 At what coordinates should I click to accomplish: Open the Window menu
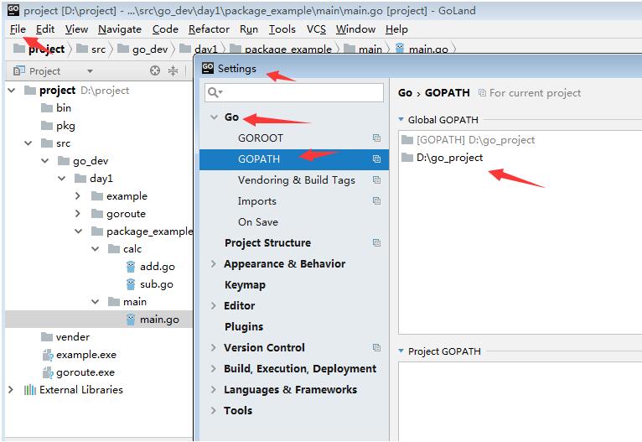coord(355,29)
